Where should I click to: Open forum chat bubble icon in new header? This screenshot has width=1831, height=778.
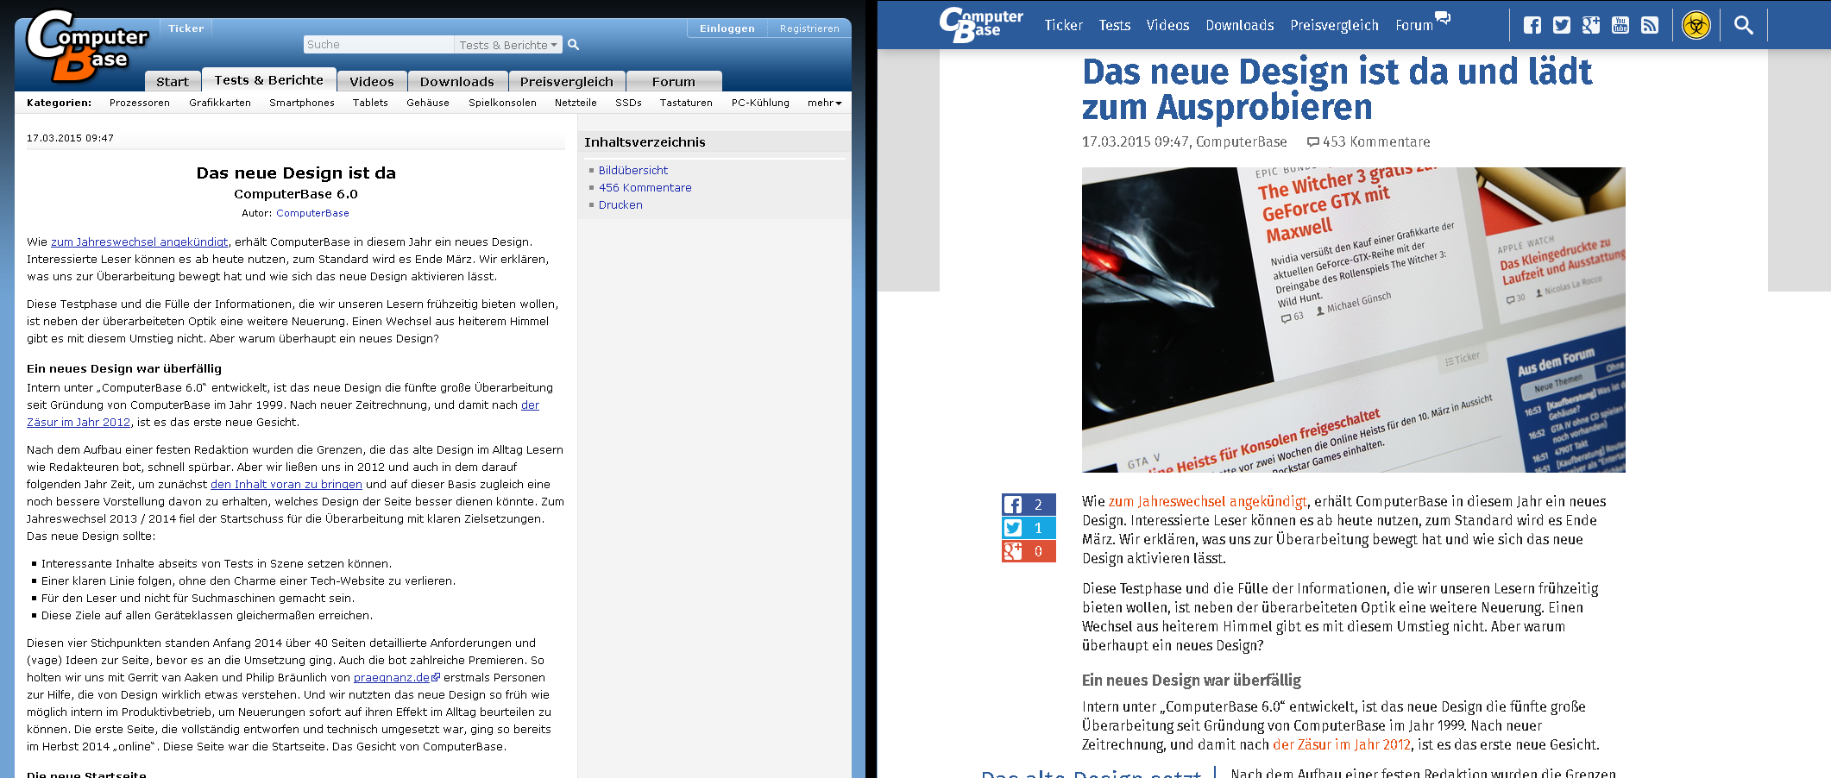[1443, 18]
